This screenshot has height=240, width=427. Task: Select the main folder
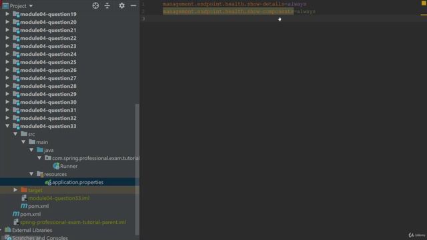coord(42,142)
